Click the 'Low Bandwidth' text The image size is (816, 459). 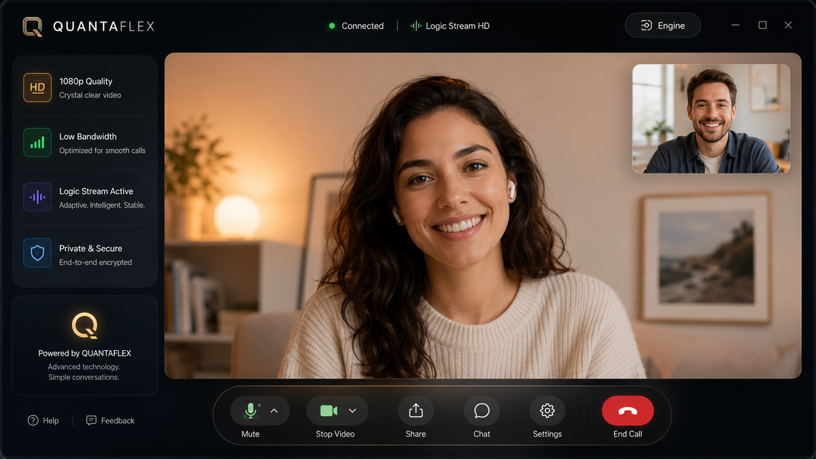pyautogui.click(x=88, y=137)
